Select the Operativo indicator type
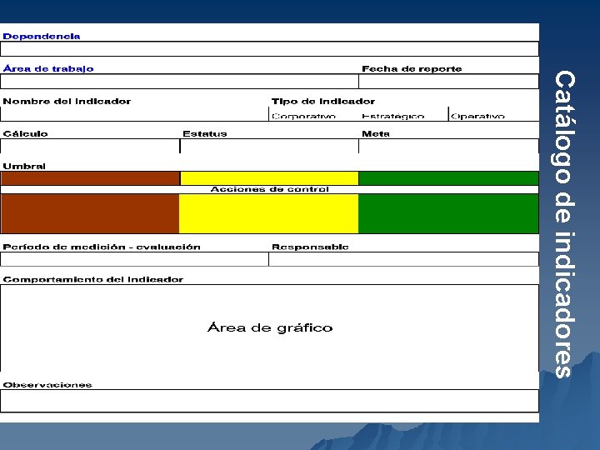 click(477, 116)
